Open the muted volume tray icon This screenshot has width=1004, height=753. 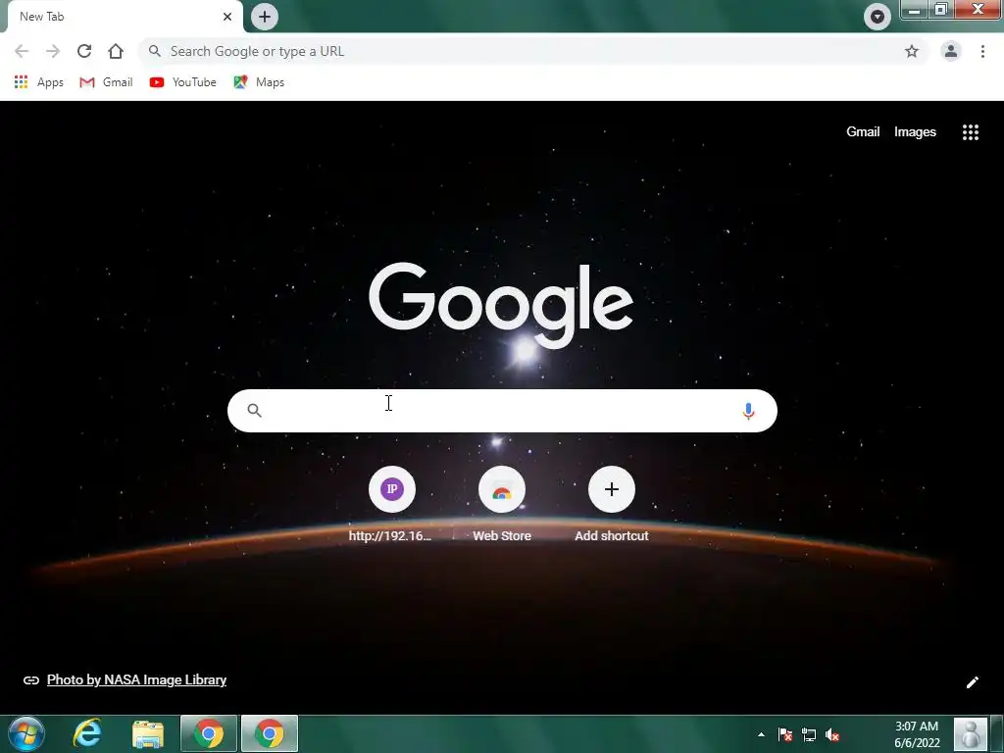(x=832, y=734)
